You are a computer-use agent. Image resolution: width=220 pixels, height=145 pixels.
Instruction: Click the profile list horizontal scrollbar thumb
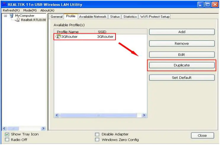click(x=98, y=115)
